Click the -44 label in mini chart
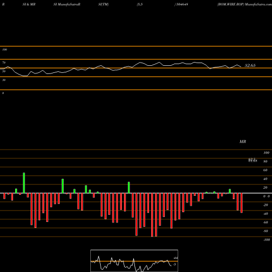This screenshot has height=272, width=272. 175,258
